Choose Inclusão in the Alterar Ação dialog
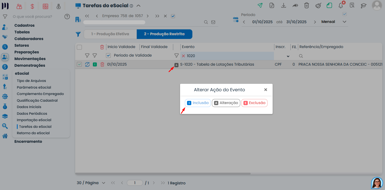 tap(198, 103)
